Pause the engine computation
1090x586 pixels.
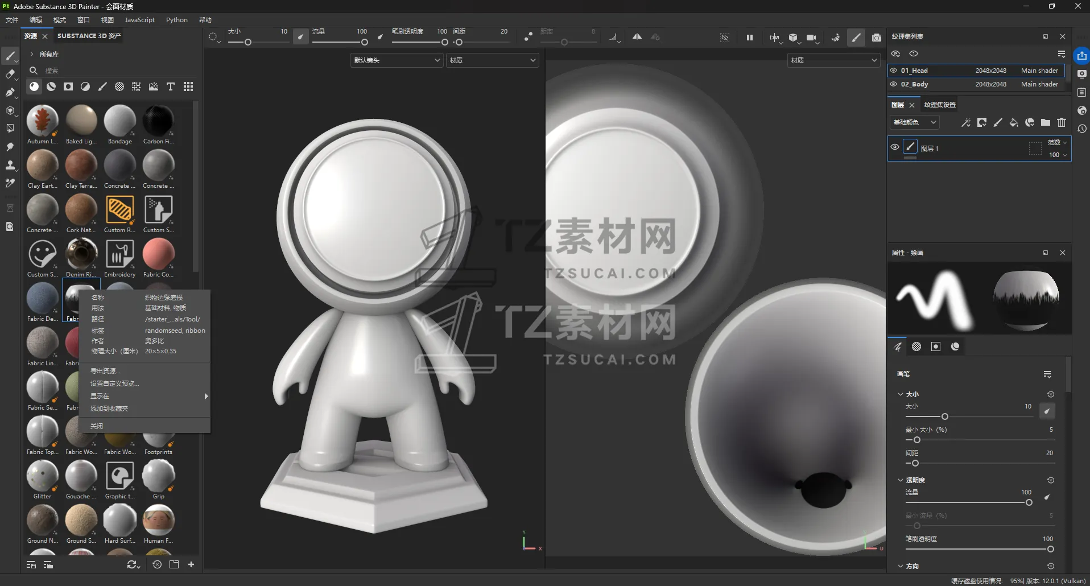(750, 38)
